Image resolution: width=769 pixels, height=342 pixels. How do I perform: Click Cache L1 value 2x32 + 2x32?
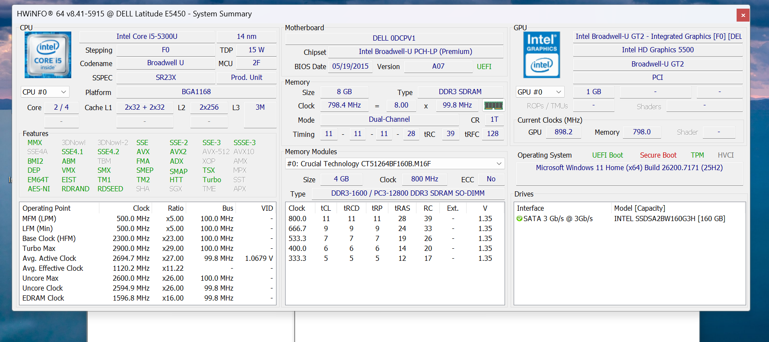[145, 108]
